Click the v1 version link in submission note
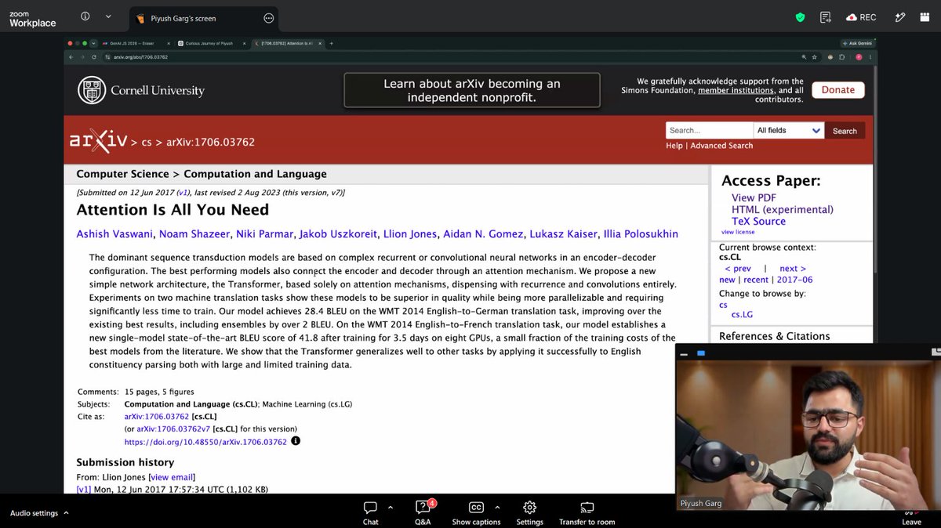The height and width of the screenshot is (528, 941). pyautogui.click(x=182, y=193)
